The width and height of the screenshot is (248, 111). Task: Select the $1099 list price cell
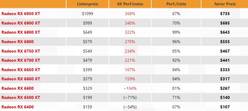tap(88, 14)
